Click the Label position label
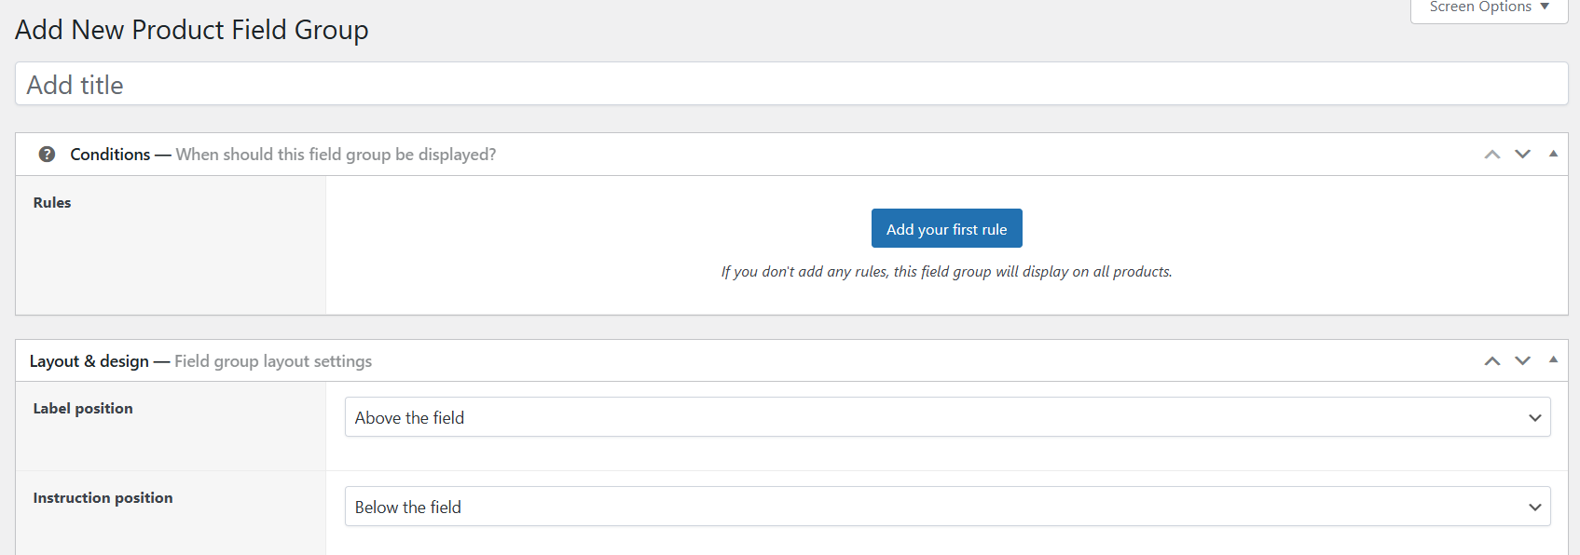 (83, 408)
